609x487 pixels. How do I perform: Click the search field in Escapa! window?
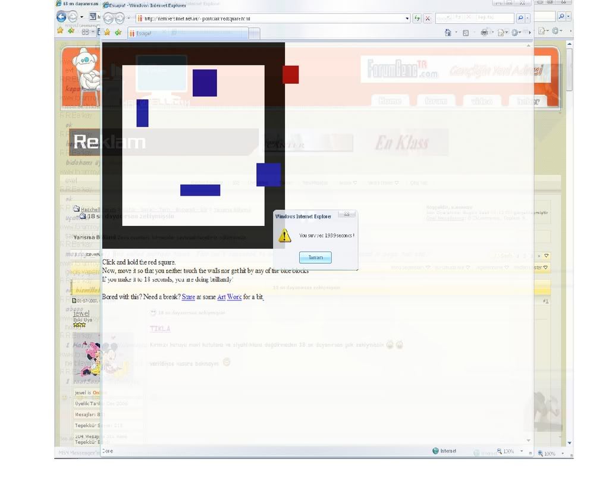click(x=475, y=18)
